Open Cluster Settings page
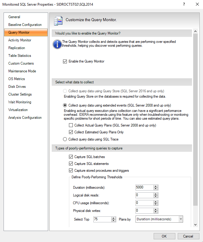Viewport: 203px width, 242px height. pos(26,94)
